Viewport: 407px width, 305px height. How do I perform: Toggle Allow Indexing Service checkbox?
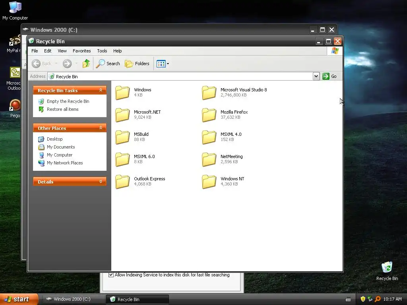pyautogui.click(x=111, y=275)
